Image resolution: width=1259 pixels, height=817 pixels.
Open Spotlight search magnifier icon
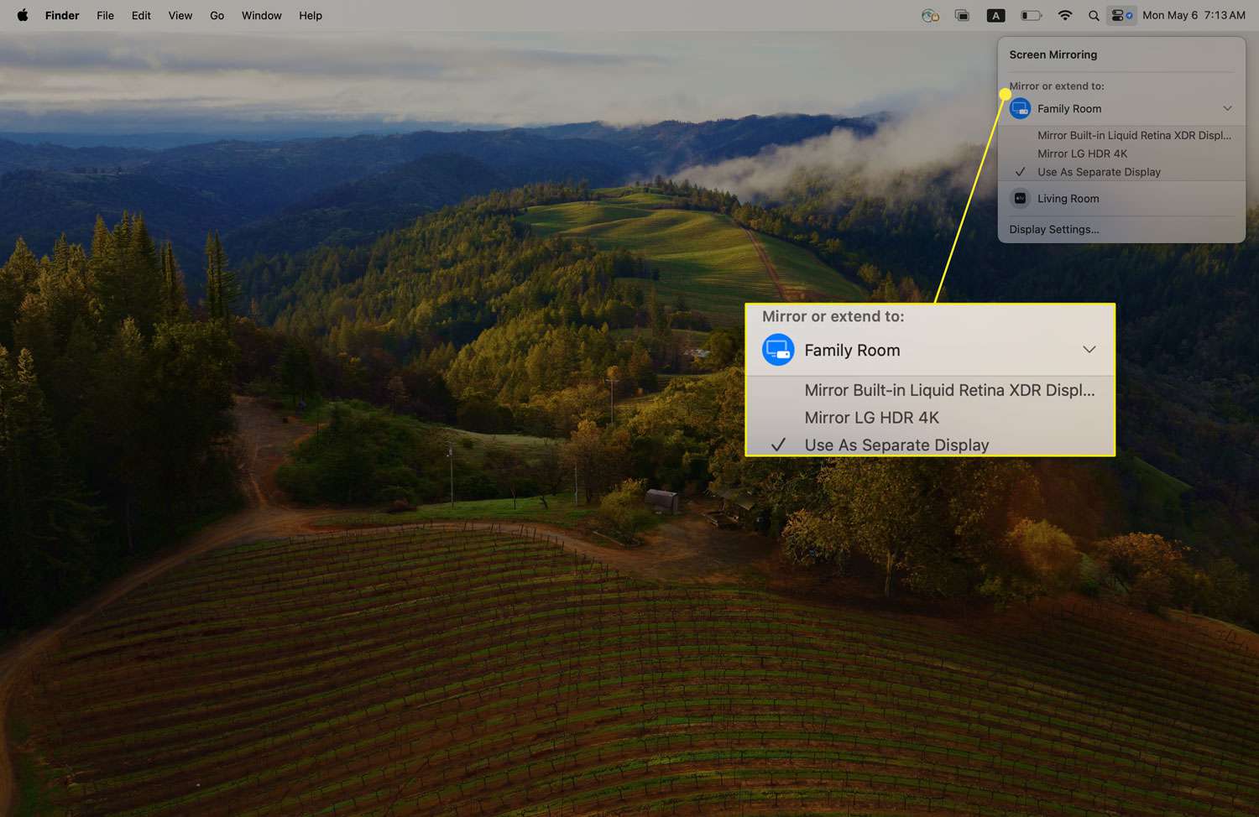(x=1094, y=15)
